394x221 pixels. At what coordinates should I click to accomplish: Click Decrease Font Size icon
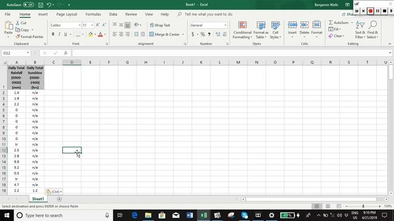point(104,25)
